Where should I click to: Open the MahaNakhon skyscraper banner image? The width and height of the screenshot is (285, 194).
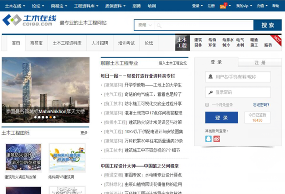click(46, 90)
